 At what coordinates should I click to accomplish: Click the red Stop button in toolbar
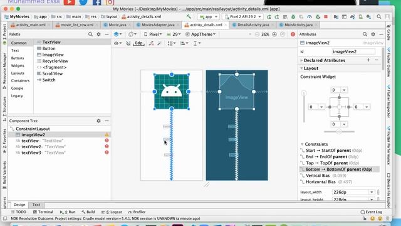pos(326,17)
